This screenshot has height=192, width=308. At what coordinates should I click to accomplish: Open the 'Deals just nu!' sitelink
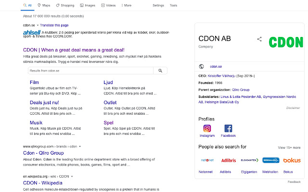coord(44,103)
